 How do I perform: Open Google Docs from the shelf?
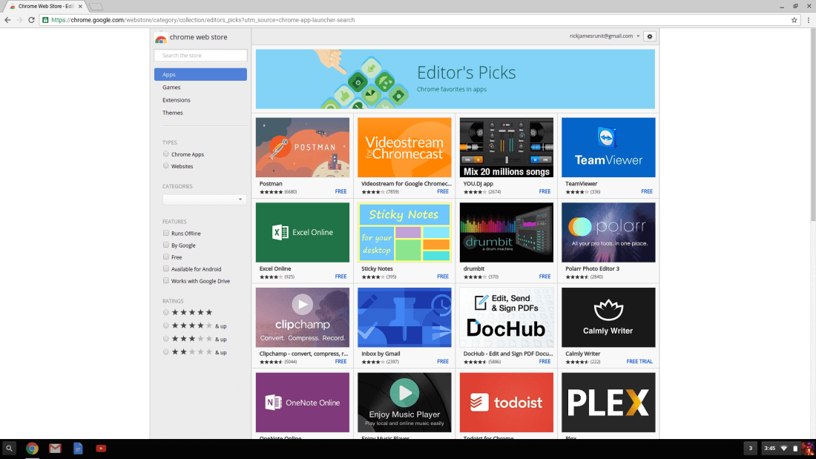(x=78, y=448)
